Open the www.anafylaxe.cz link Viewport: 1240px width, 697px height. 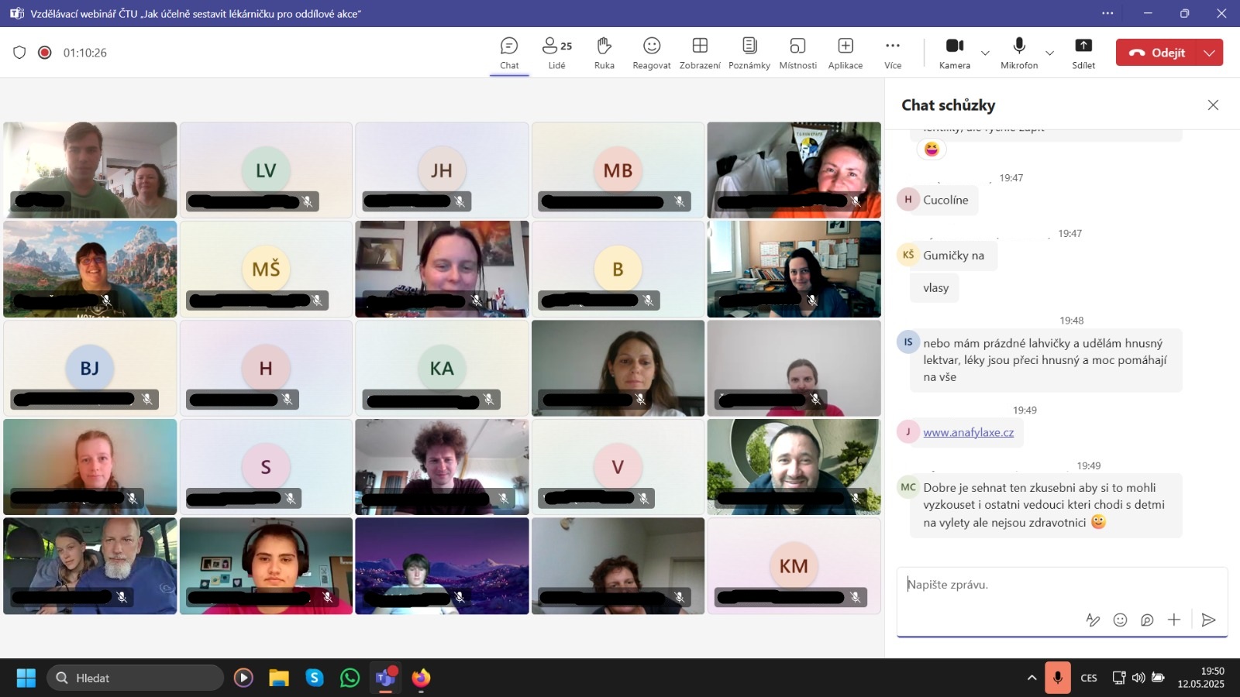968,432
